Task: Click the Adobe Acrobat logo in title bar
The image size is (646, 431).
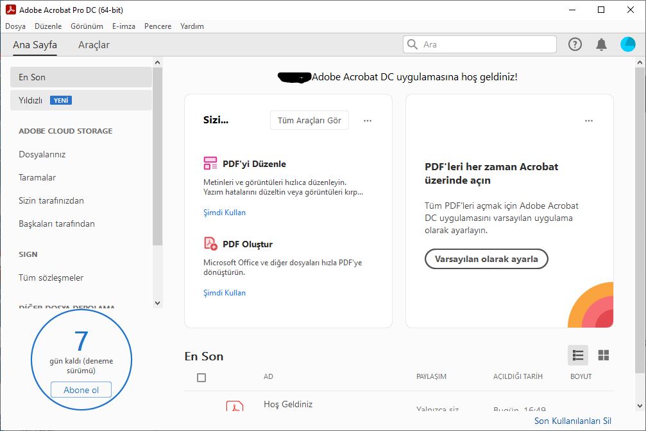Action: pyautogui.click(x=11, y=10)
